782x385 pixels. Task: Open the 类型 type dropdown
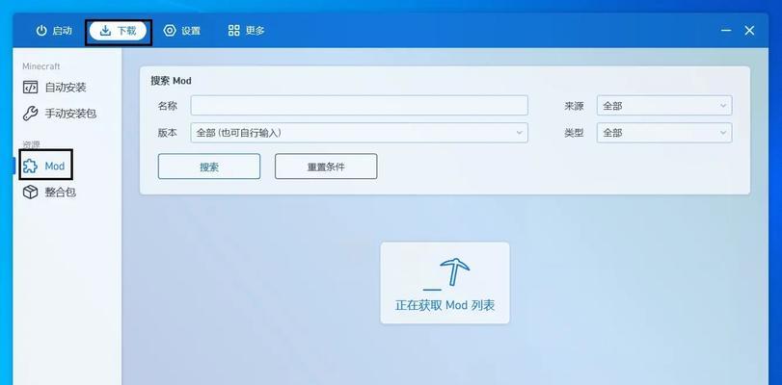(664, 133)
